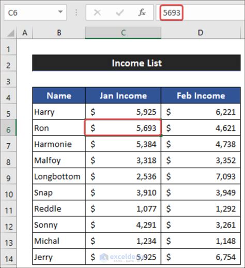This screenshot has height=268, width=245.
Task: Select the cell containing Harry
Action: 59,112
